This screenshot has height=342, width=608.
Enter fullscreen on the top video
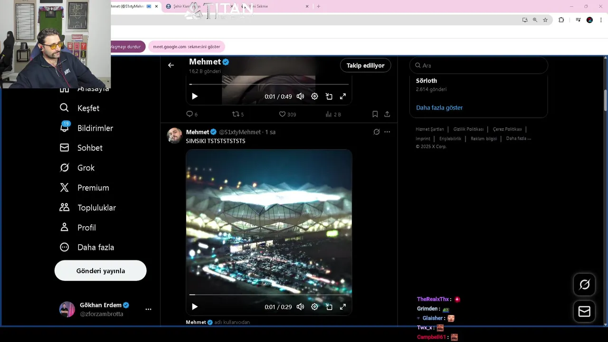click(x=342, y=96)
